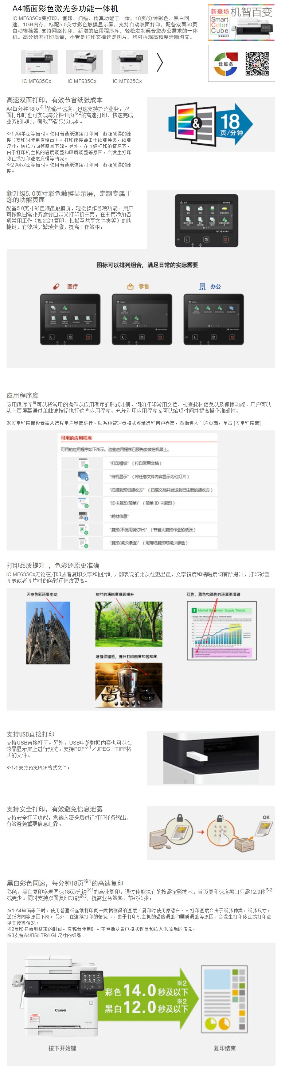Viewport: 281px width, 1073px height.
Task: Show next products with the right chevron arrow
Action: (x=160, y=62)
